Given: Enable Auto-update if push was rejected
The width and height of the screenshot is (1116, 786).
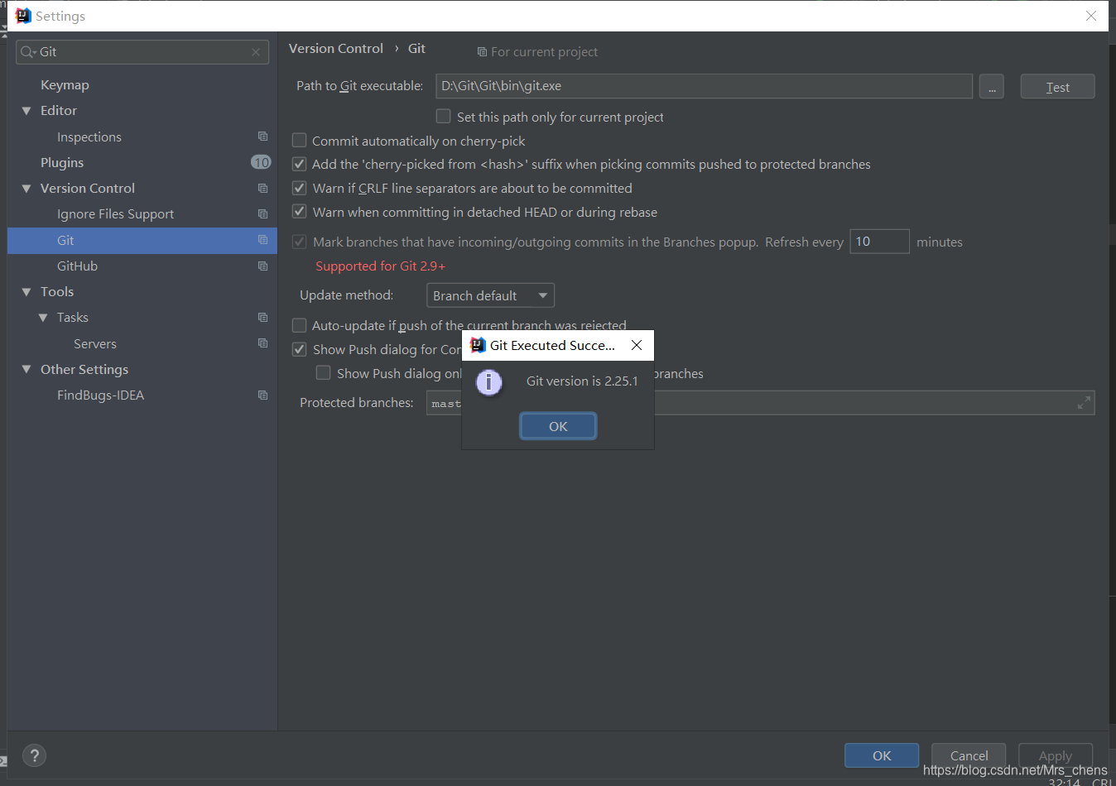Looking at the screenshot, I should pyautogui.click(x=300, y=325).
